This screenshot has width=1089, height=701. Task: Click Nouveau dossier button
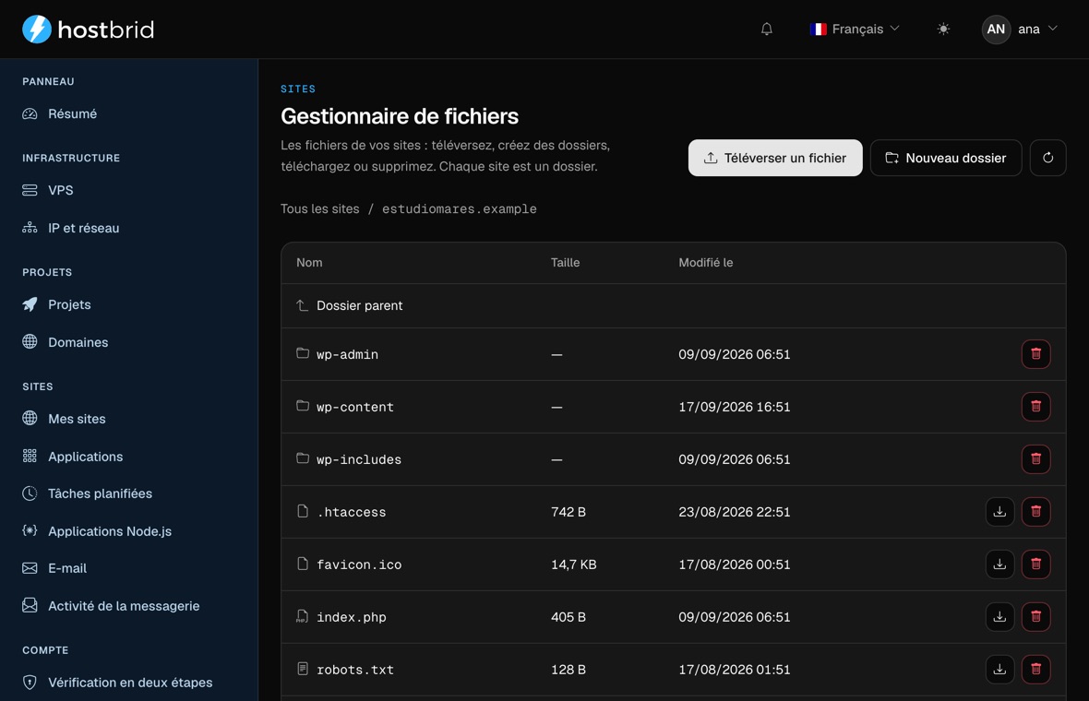(945, 158)
